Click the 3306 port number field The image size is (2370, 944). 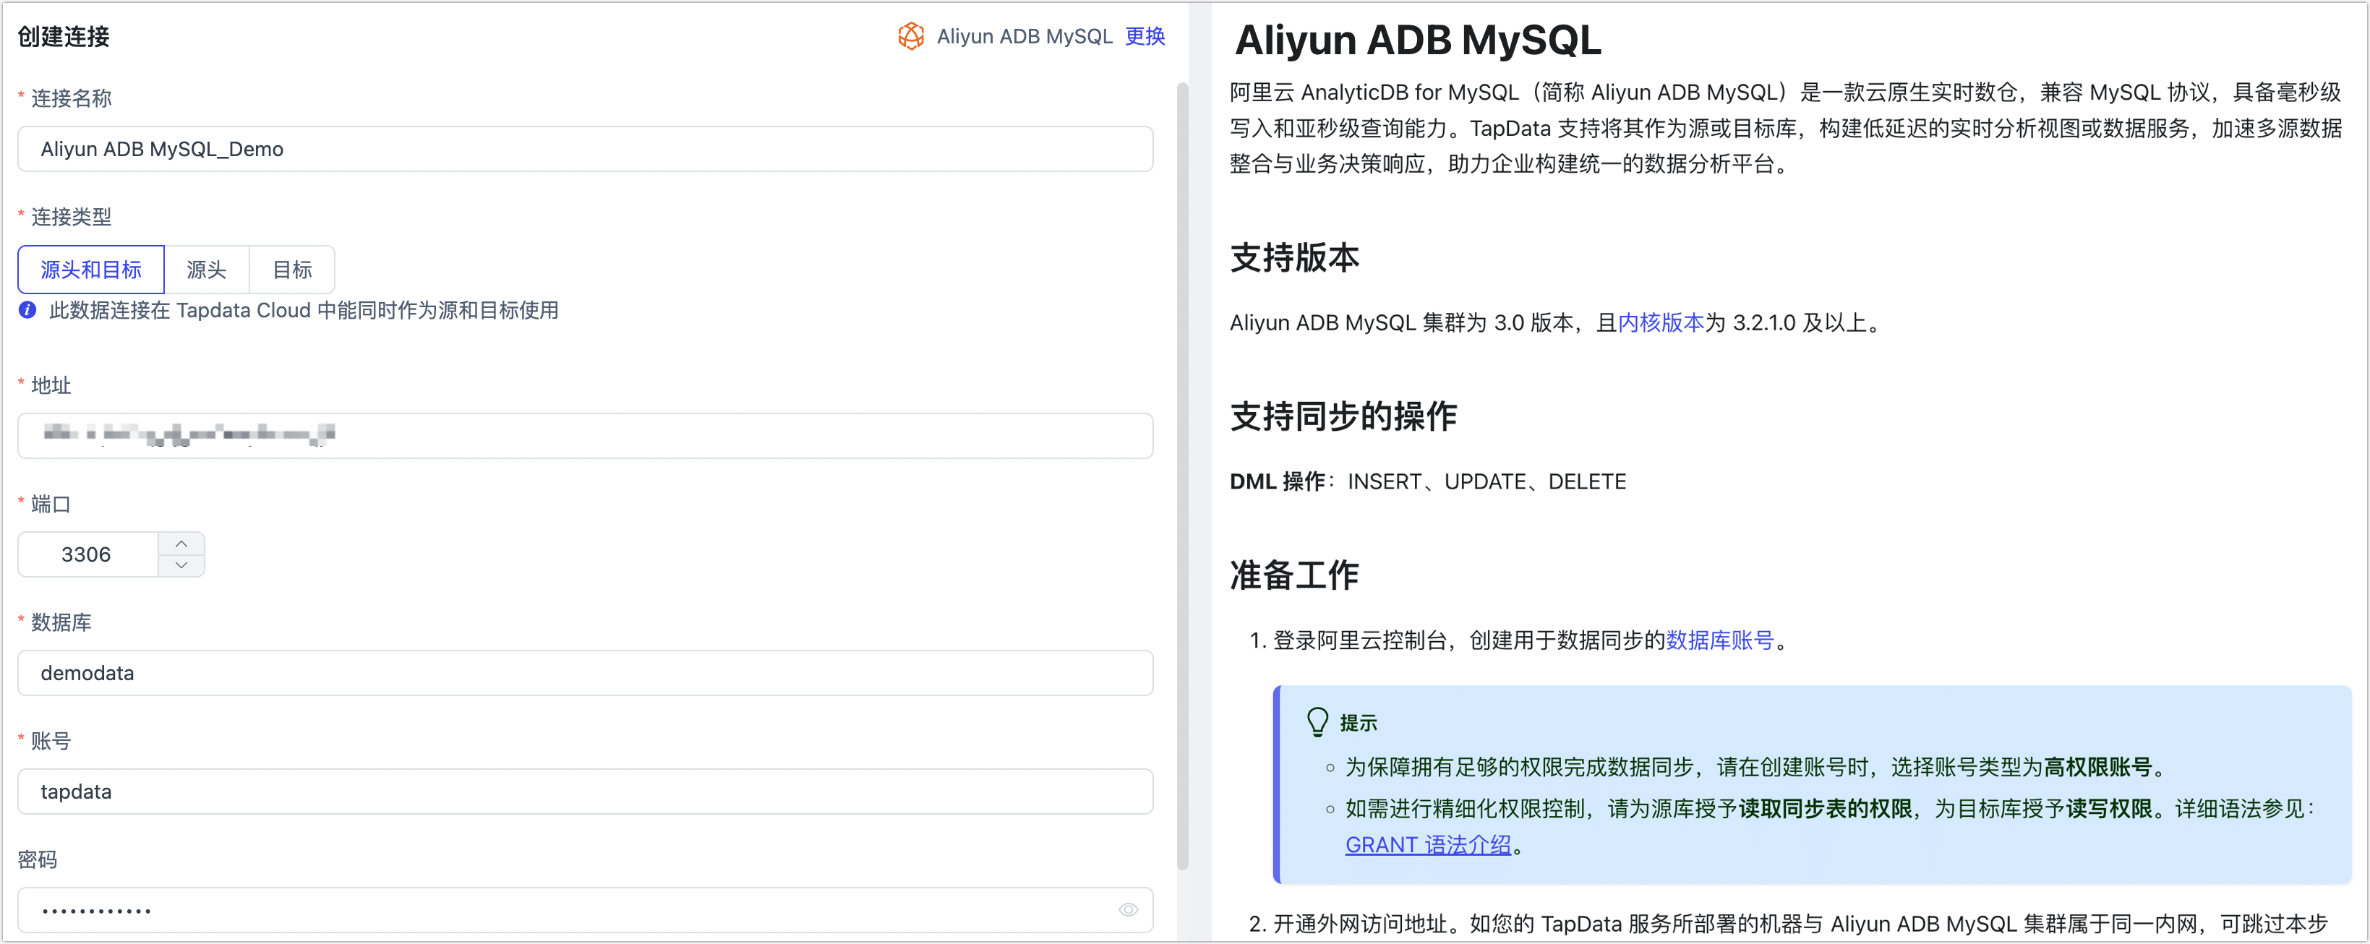[87, 555]
